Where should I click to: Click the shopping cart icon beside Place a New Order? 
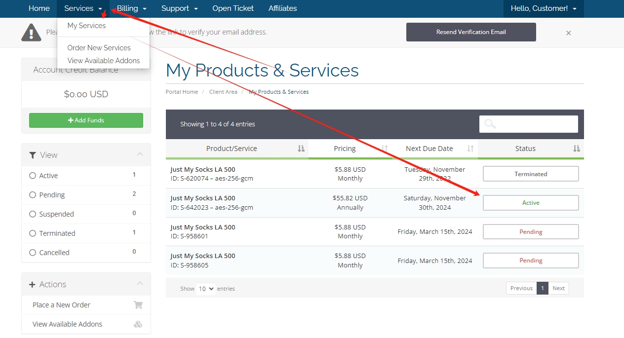pos(138,305)
